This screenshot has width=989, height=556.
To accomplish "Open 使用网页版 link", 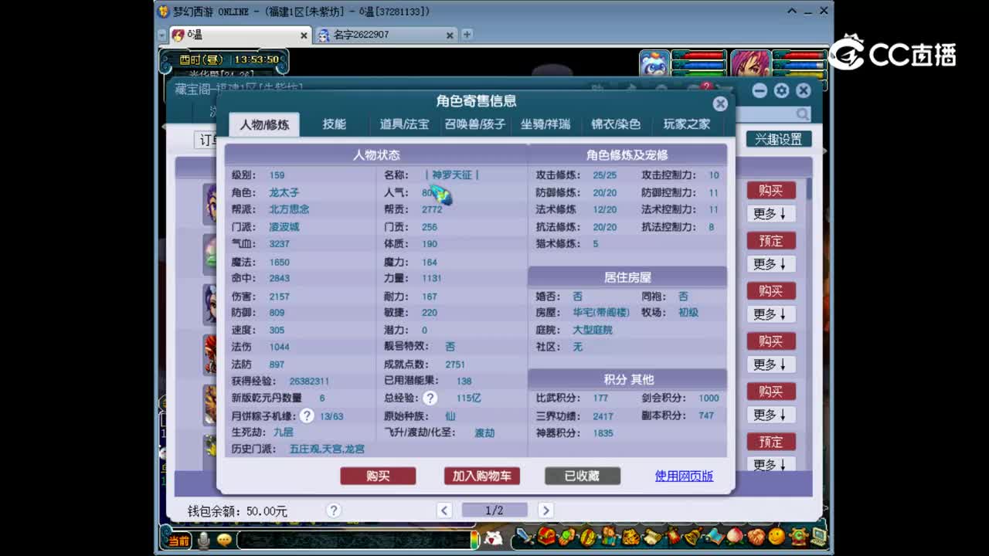I will click(684, 476).
